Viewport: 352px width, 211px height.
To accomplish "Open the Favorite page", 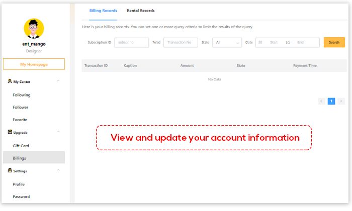I will pos(20,120).
